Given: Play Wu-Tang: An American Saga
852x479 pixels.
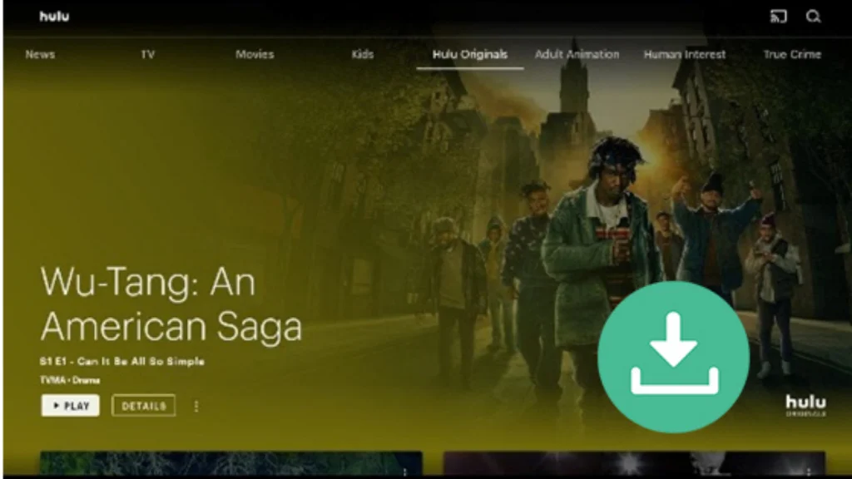Looking at the screenshot, I should point(70,406).
